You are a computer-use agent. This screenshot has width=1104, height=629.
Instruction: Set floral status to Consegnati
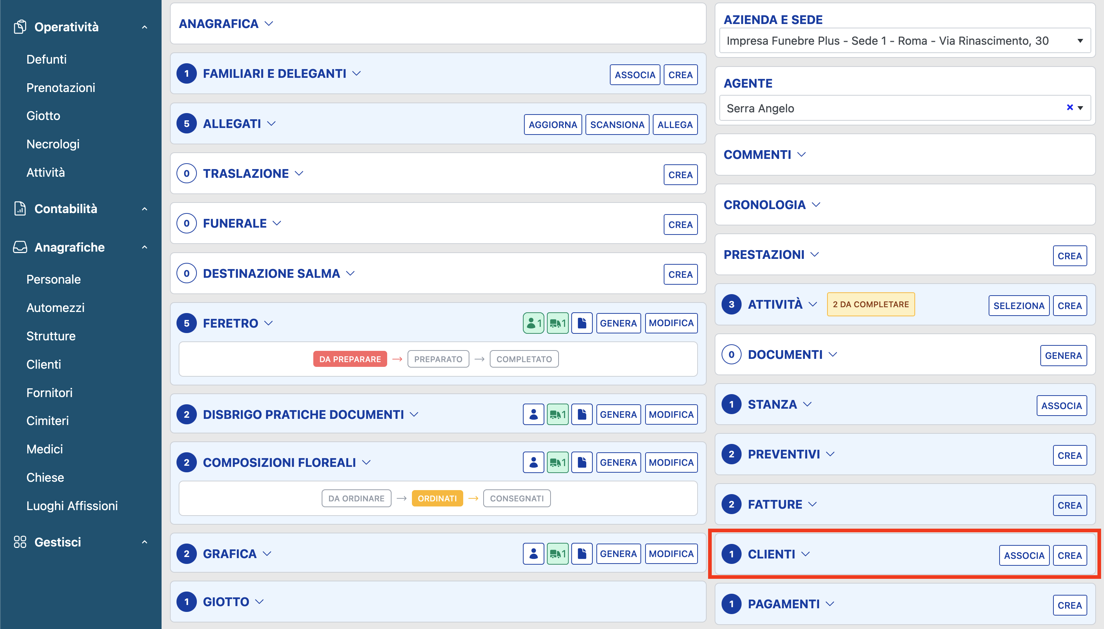[517, 498]
